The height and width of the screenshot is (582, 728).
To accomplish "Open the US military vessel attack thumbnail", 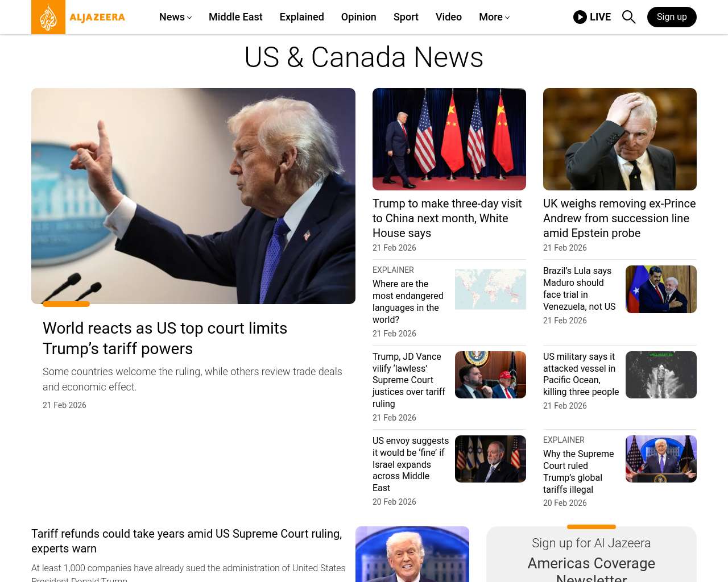I will (661, 375).
